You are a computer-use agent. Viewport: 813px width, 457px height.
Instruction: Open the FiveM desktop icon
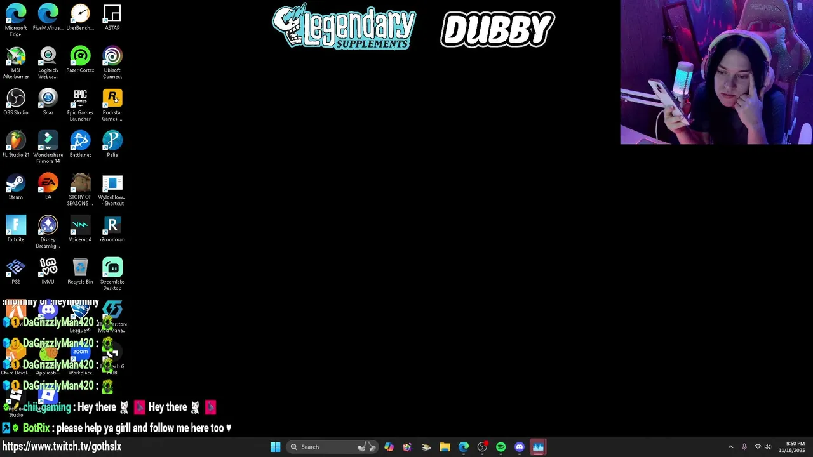(48, 17)
